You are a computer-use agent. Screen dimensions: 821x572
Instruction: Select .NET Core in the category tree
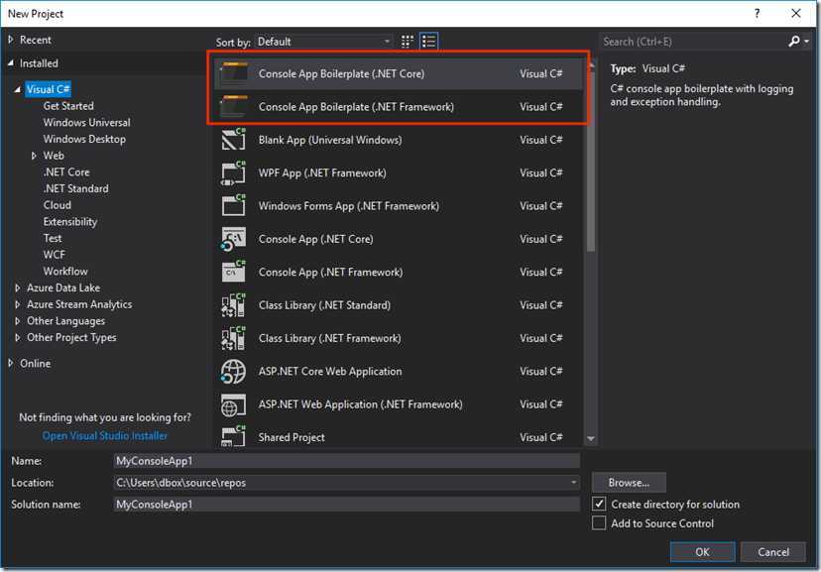pos(66,172)
